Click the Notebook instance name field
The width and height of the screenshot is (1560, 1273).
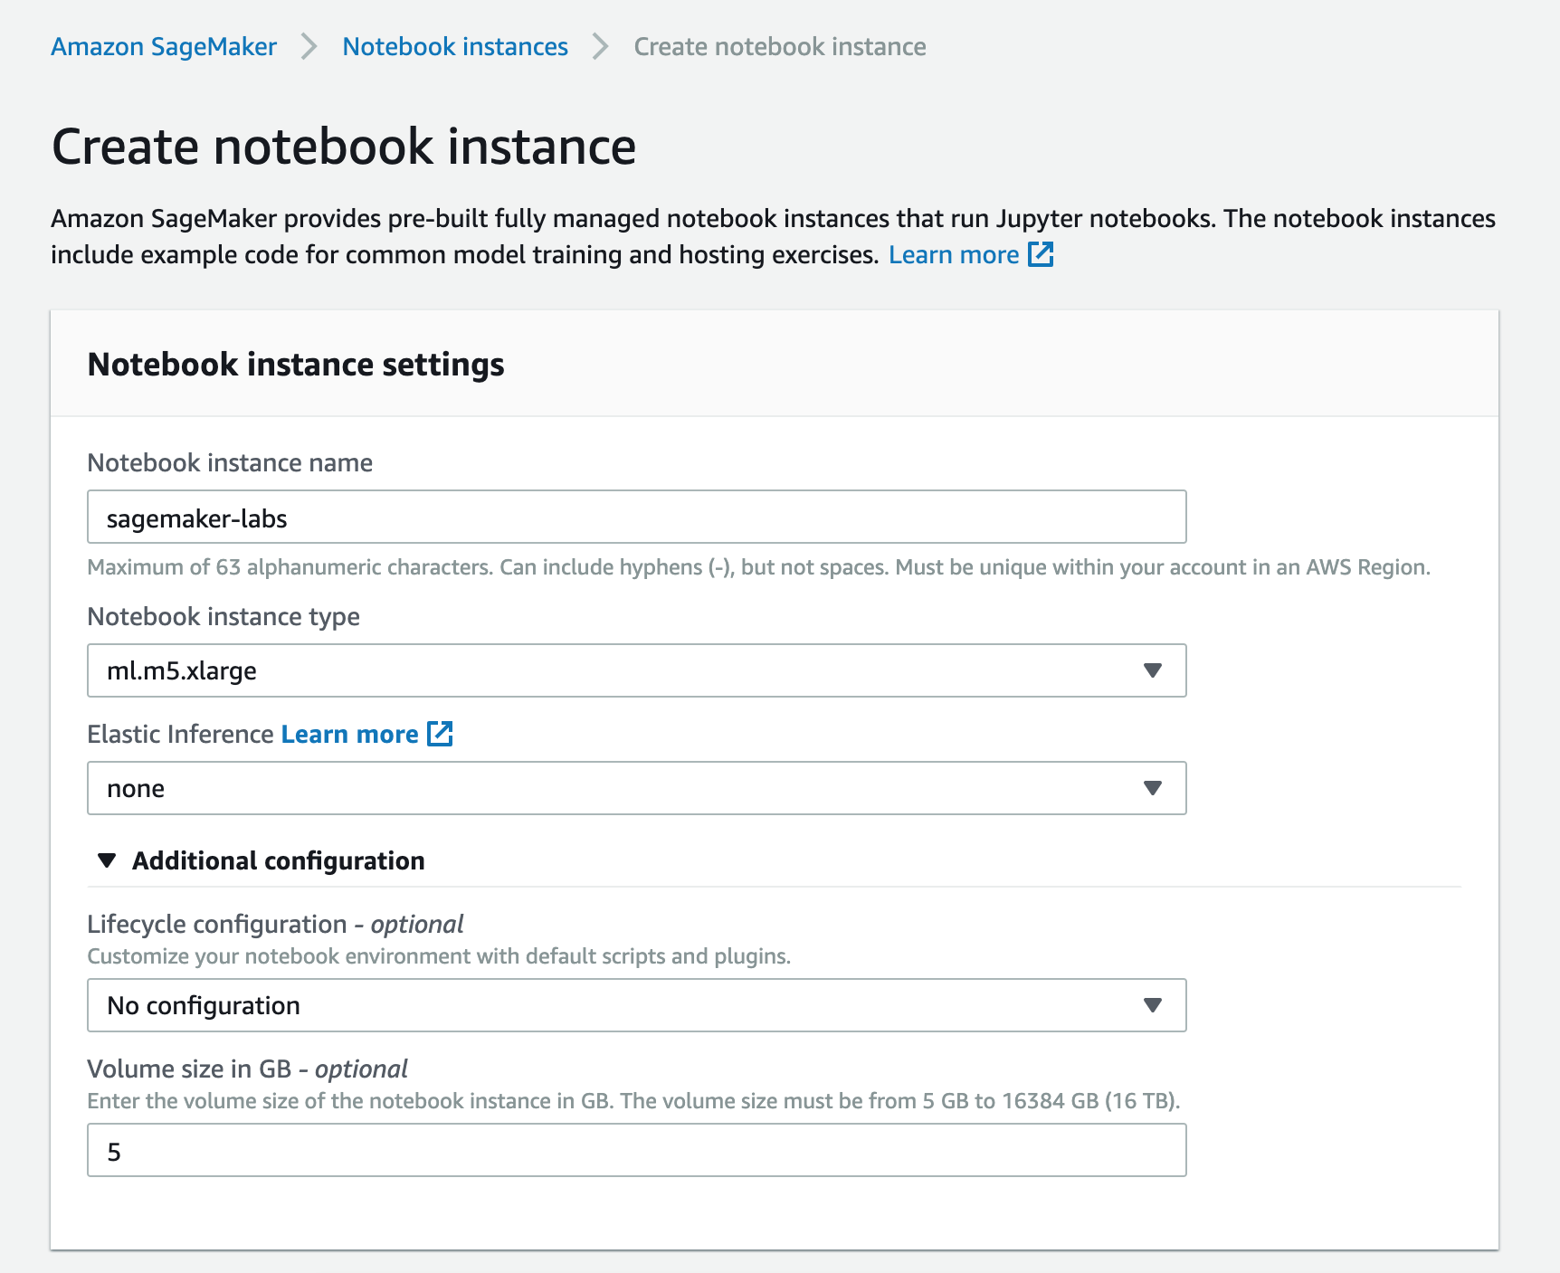coord(637,517)
